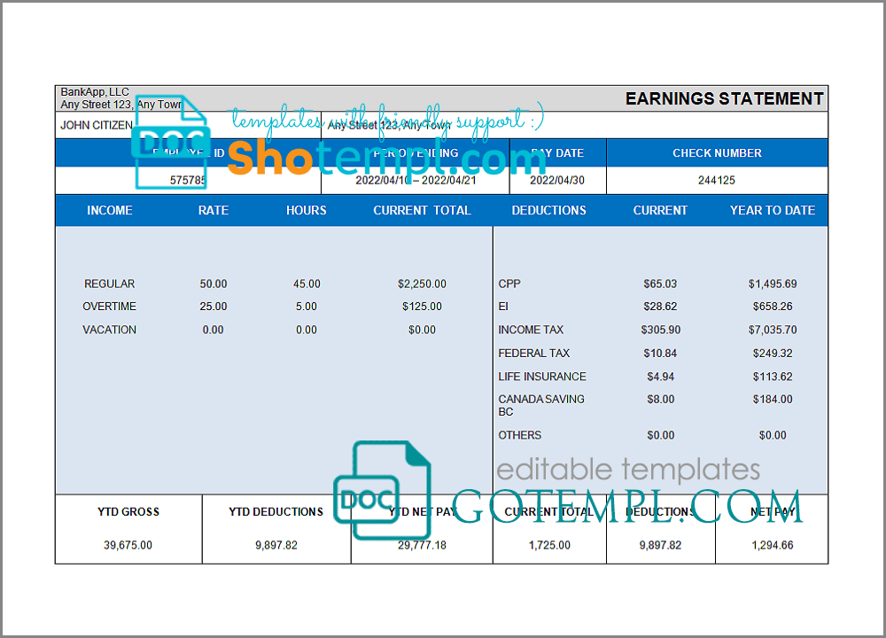This screenshot has height=638, width=886.
Task: Click the net pay amount 1,294.66
Action: pyautogui.click(x=771, y=545)
